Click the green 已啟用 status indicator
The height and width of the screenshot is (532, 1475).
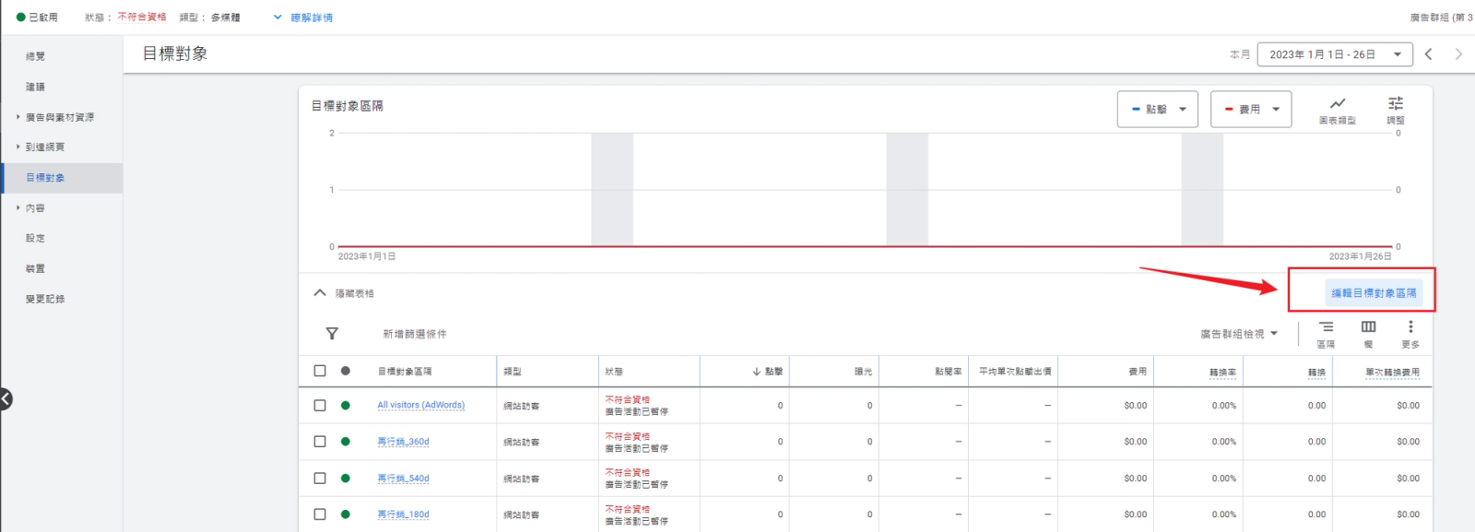[21, 18]
